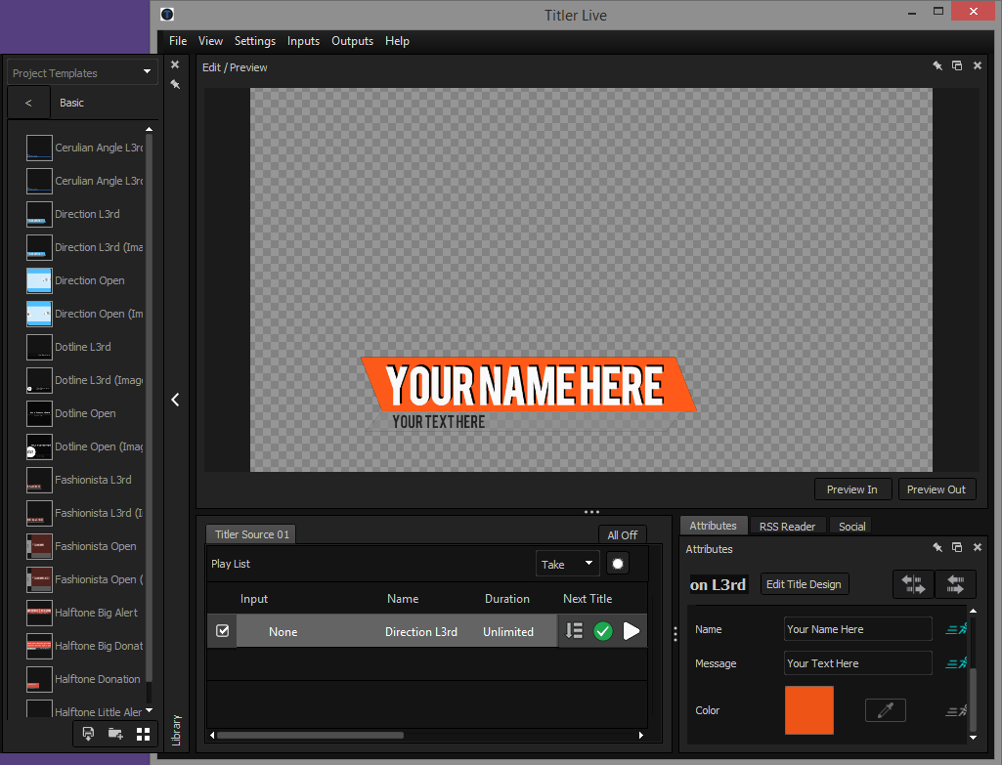Toggle All Off for Titler Source 01

[x=622, y=534]
